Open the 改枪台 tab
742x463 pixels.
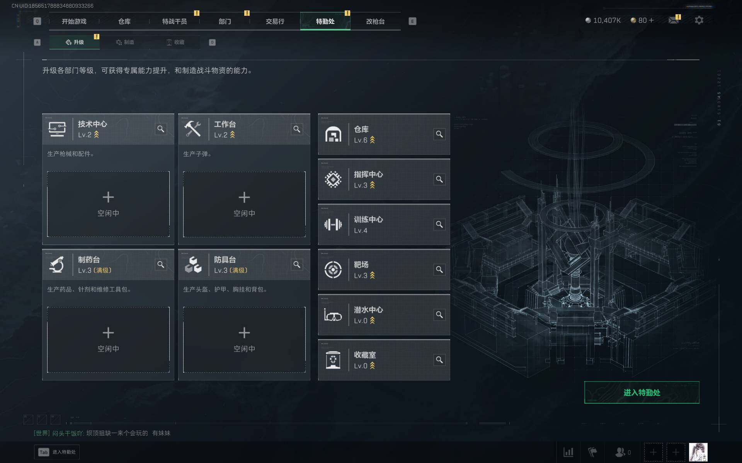click(x=375, y=21)
